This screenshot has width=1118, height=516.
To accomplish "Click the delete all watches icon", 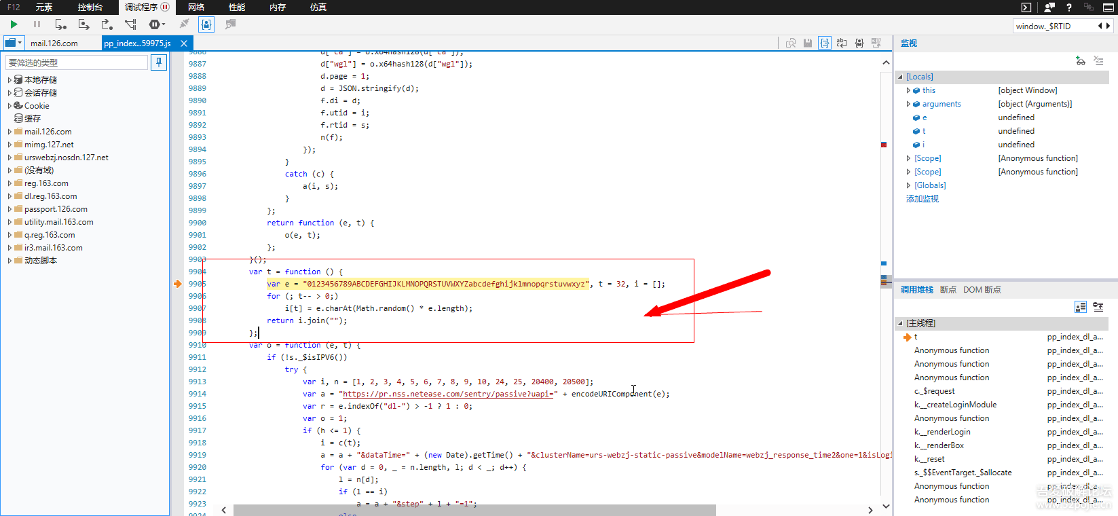I will click(1099, 61).
